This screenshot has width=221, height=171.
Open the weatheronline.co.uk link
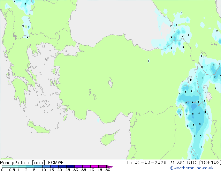click(x=192, y=168)
